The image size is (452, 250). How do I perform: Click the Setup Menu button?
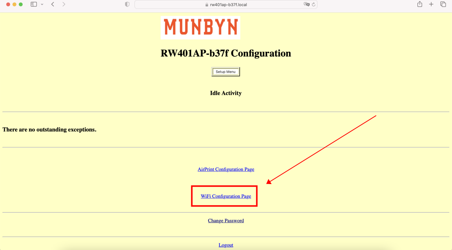(x=226, y=72)
